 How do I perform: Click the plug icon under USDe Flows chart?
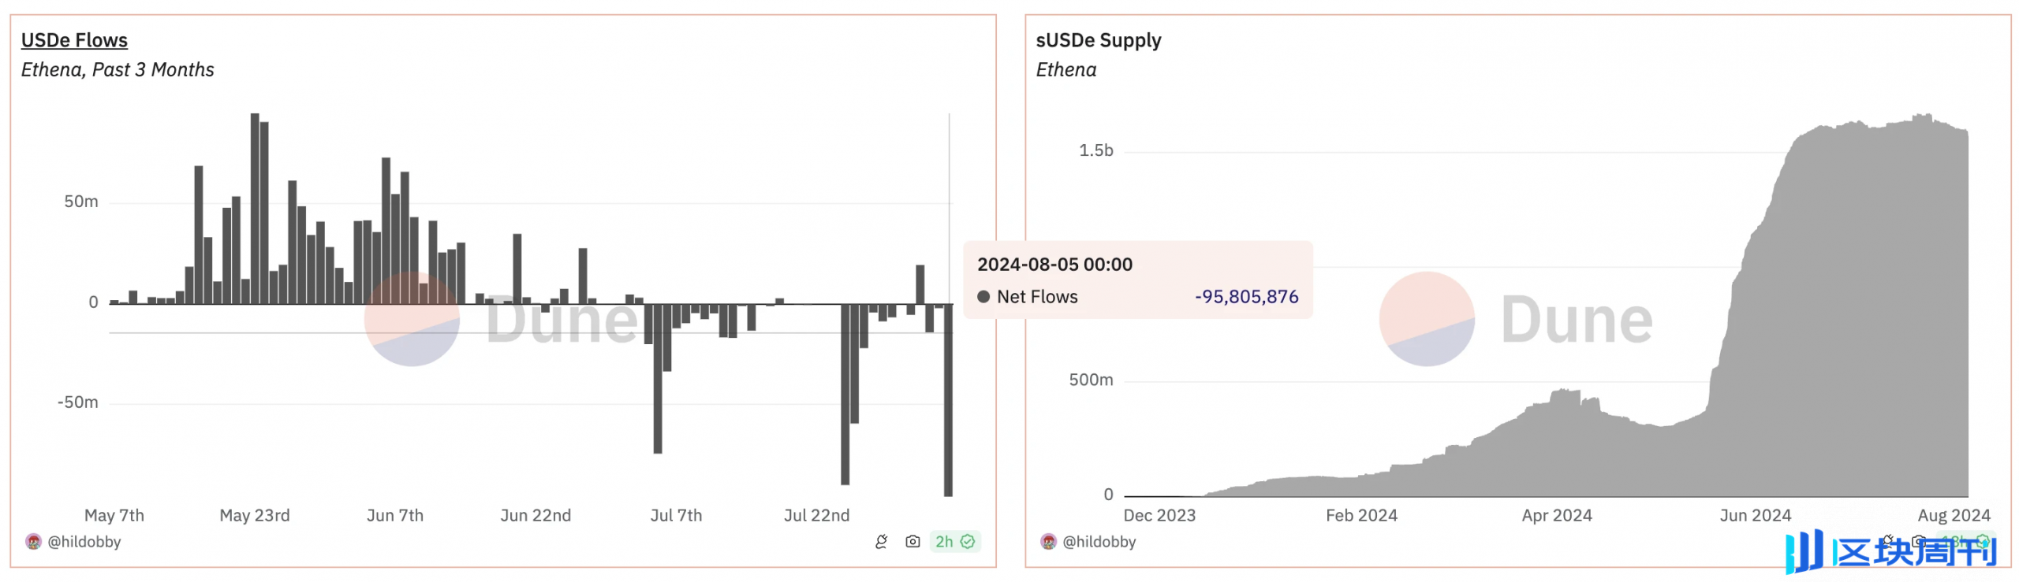pyautogui.click(x=881, y=542)
